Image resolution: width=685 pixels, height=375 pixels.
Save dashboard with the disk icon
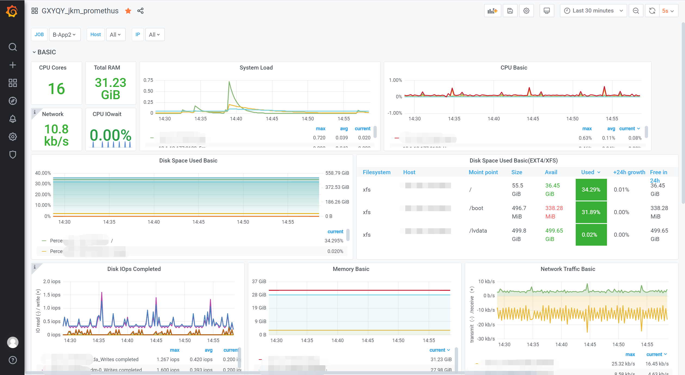510,11
